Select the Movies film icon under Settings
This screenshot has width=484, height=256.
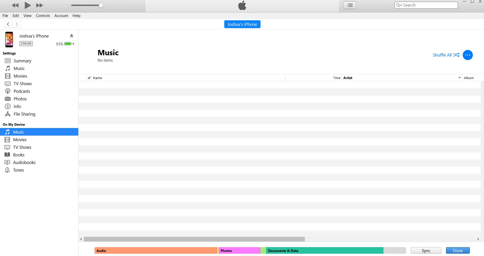coord(8,76)
